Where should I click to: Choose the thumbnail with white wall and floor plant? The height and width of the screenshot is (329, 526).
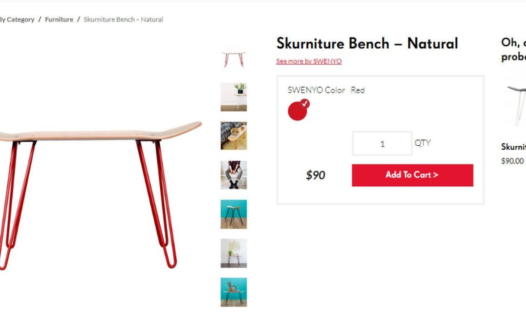pyautogui.click(x=233, y=253)
